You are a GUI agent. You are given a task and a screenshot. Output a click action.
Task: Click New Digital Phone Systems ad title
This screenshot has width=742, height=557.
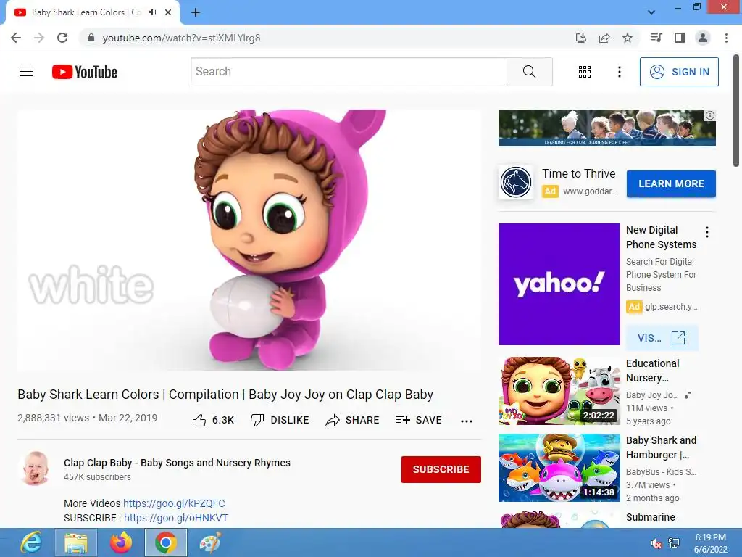[661, 237]
